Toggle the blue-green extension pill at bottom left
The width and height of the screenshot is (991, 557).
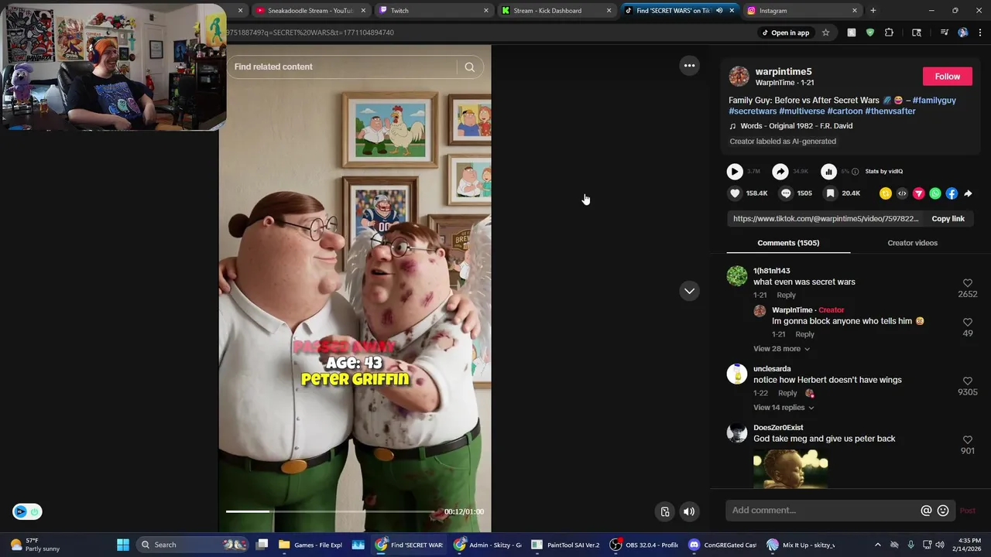pos(27,511)
